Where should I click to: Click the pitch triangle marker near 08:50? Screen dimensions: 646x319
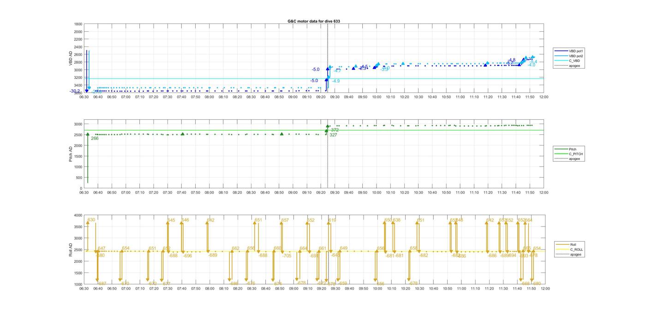point(281,134)
